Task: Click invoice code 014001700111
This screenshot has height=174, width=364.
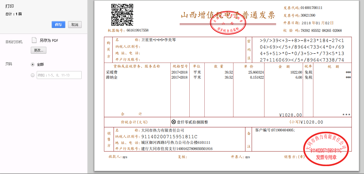Action: pyautogui.click(x=311, y=8)
